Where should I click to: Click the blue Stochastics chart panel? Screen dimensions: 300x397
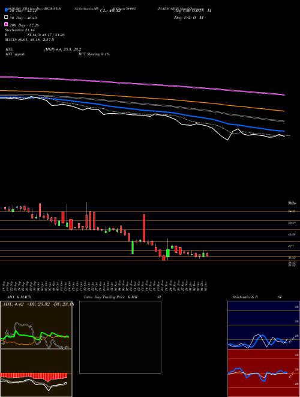[263, 325]
